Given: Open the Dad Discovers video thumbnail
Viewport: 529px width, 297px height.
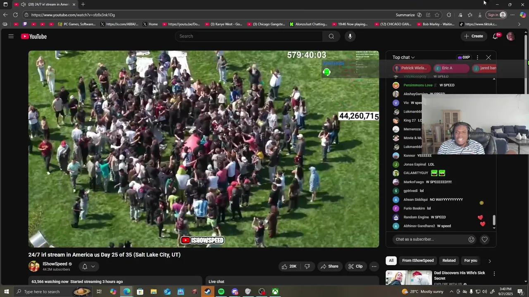Looking at the screenshot, I should click(408, 278).
